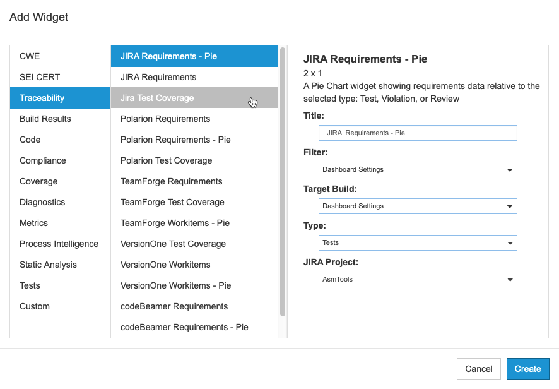The width and height of the screenshot is (559, 389).
Task: Select codeBeamer Requirements widget
Action: tap(194, 306)
